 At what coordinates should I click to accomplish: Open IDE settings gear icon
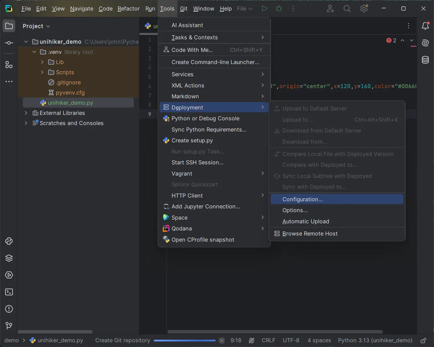364,9
